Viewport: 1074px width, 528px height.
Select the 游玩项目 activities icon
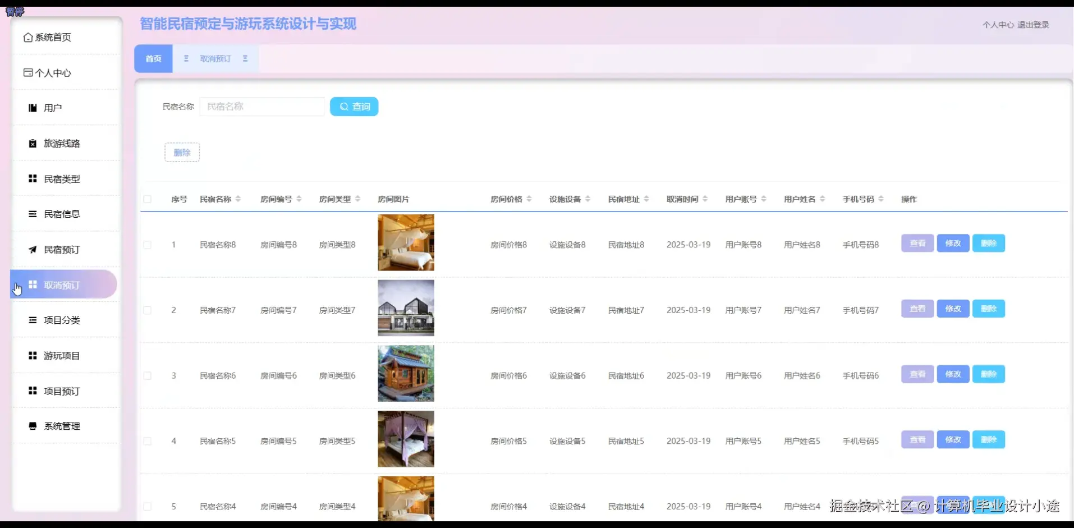(32, 355)
